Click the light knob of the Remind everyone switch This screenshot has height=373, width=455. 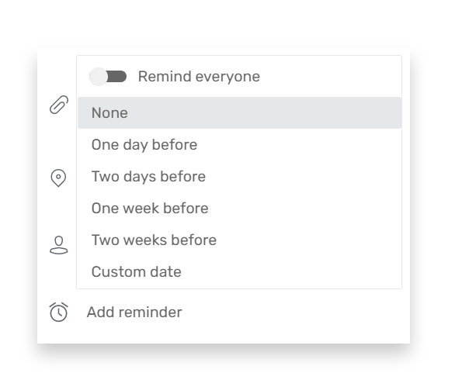[x=99, y=77]
